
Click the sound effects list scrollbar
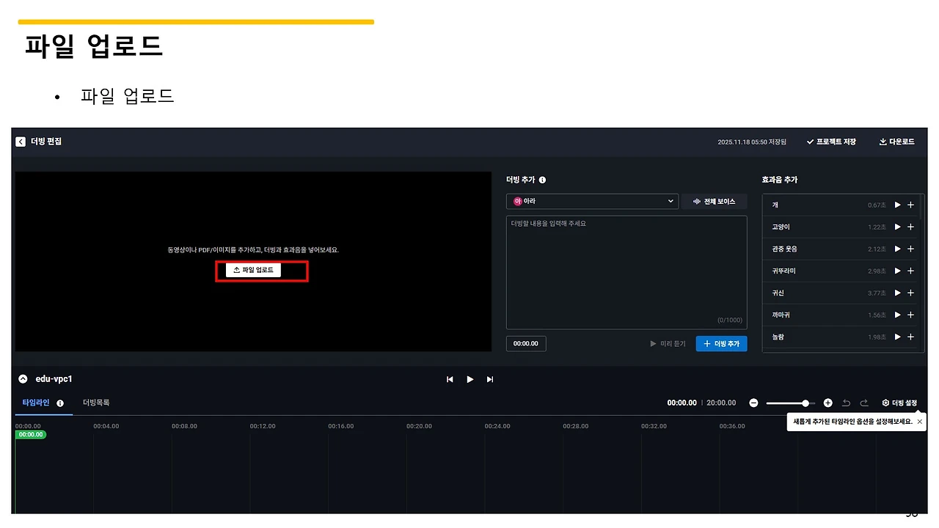point(921,207)
